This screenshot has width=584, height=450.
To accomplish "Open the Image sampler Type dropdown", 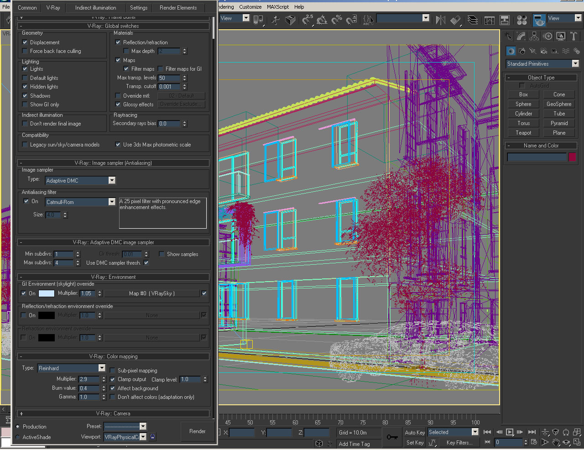I will 80,181.
